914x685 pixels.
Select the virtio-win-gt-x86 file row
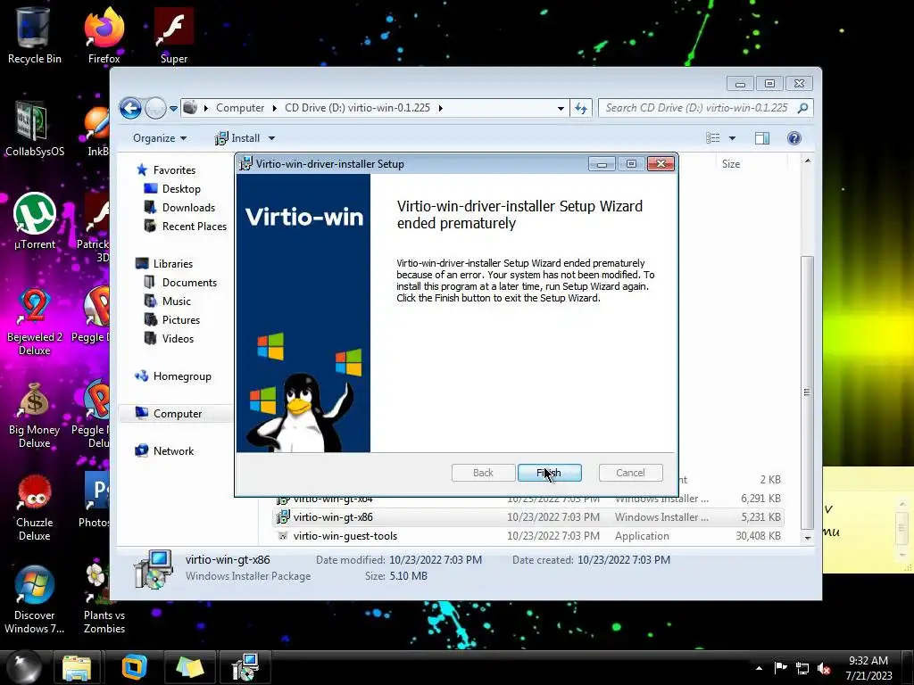coord(528,517)
